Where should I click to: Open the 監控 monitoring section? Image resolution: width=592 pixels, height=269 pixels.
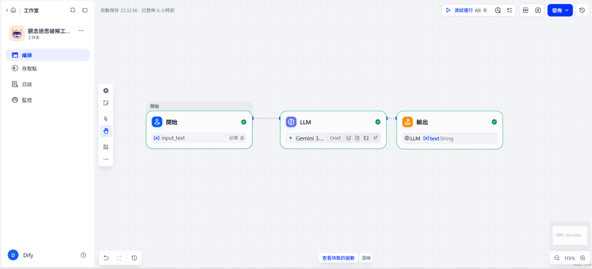48,100
